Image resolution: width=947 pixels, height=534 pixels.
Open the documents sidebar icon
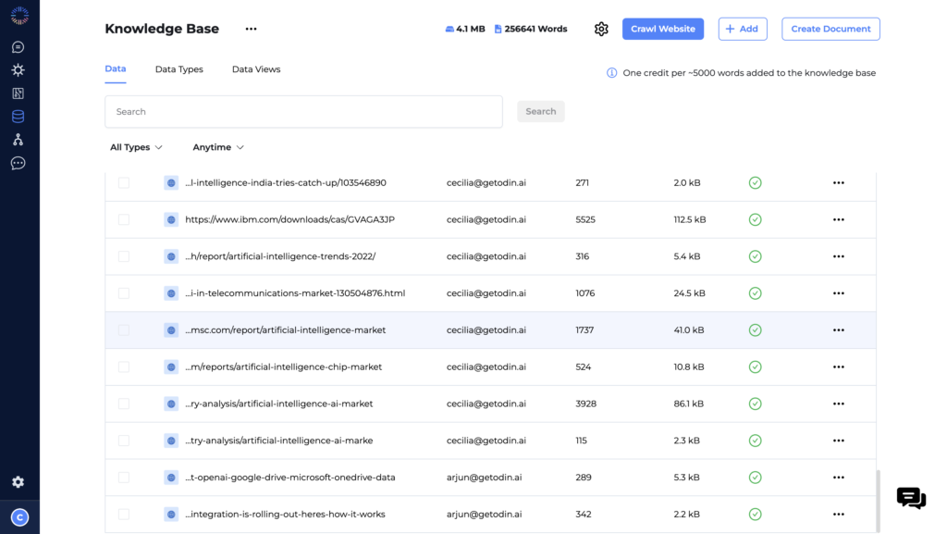click(x=18, y=93)
